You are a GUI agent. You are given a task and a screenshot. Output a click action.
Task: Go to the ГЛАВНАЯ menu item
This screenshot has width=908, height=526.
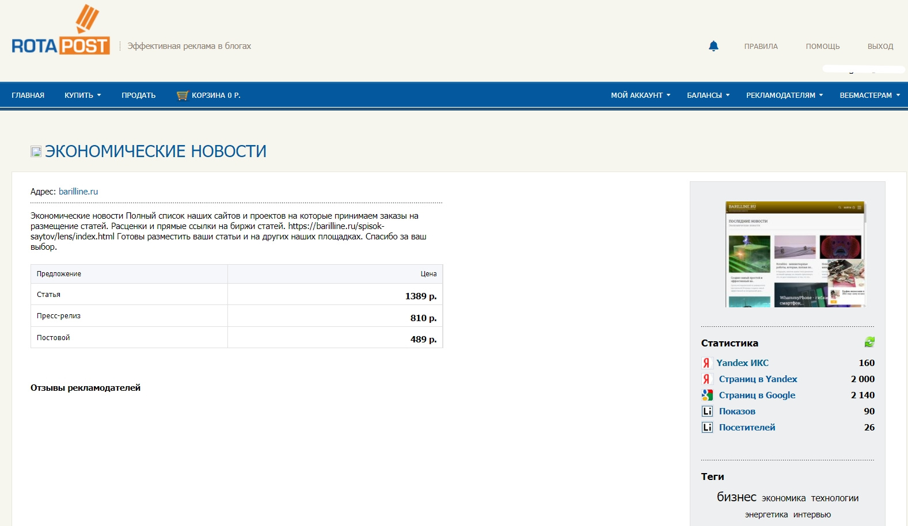[28, 96]
